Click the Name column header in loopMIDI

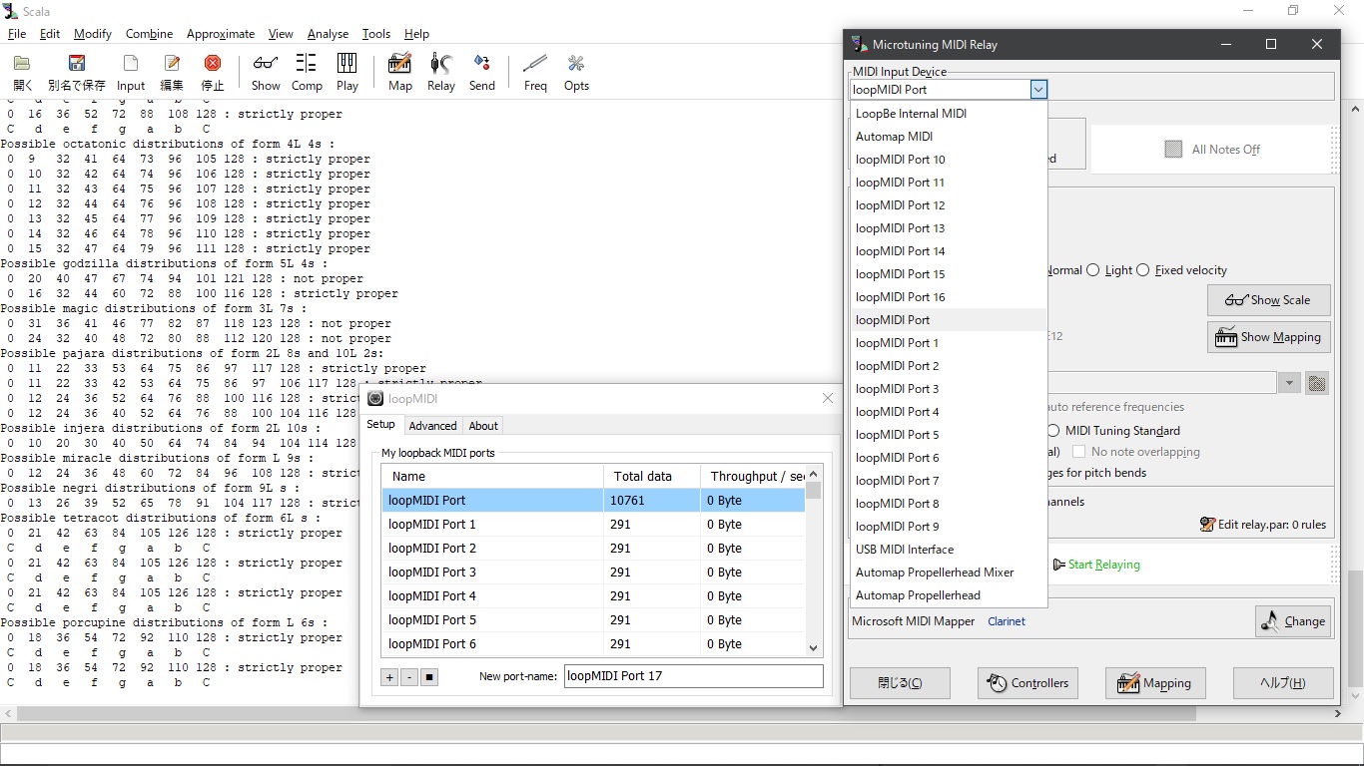(x=492, y=477)
